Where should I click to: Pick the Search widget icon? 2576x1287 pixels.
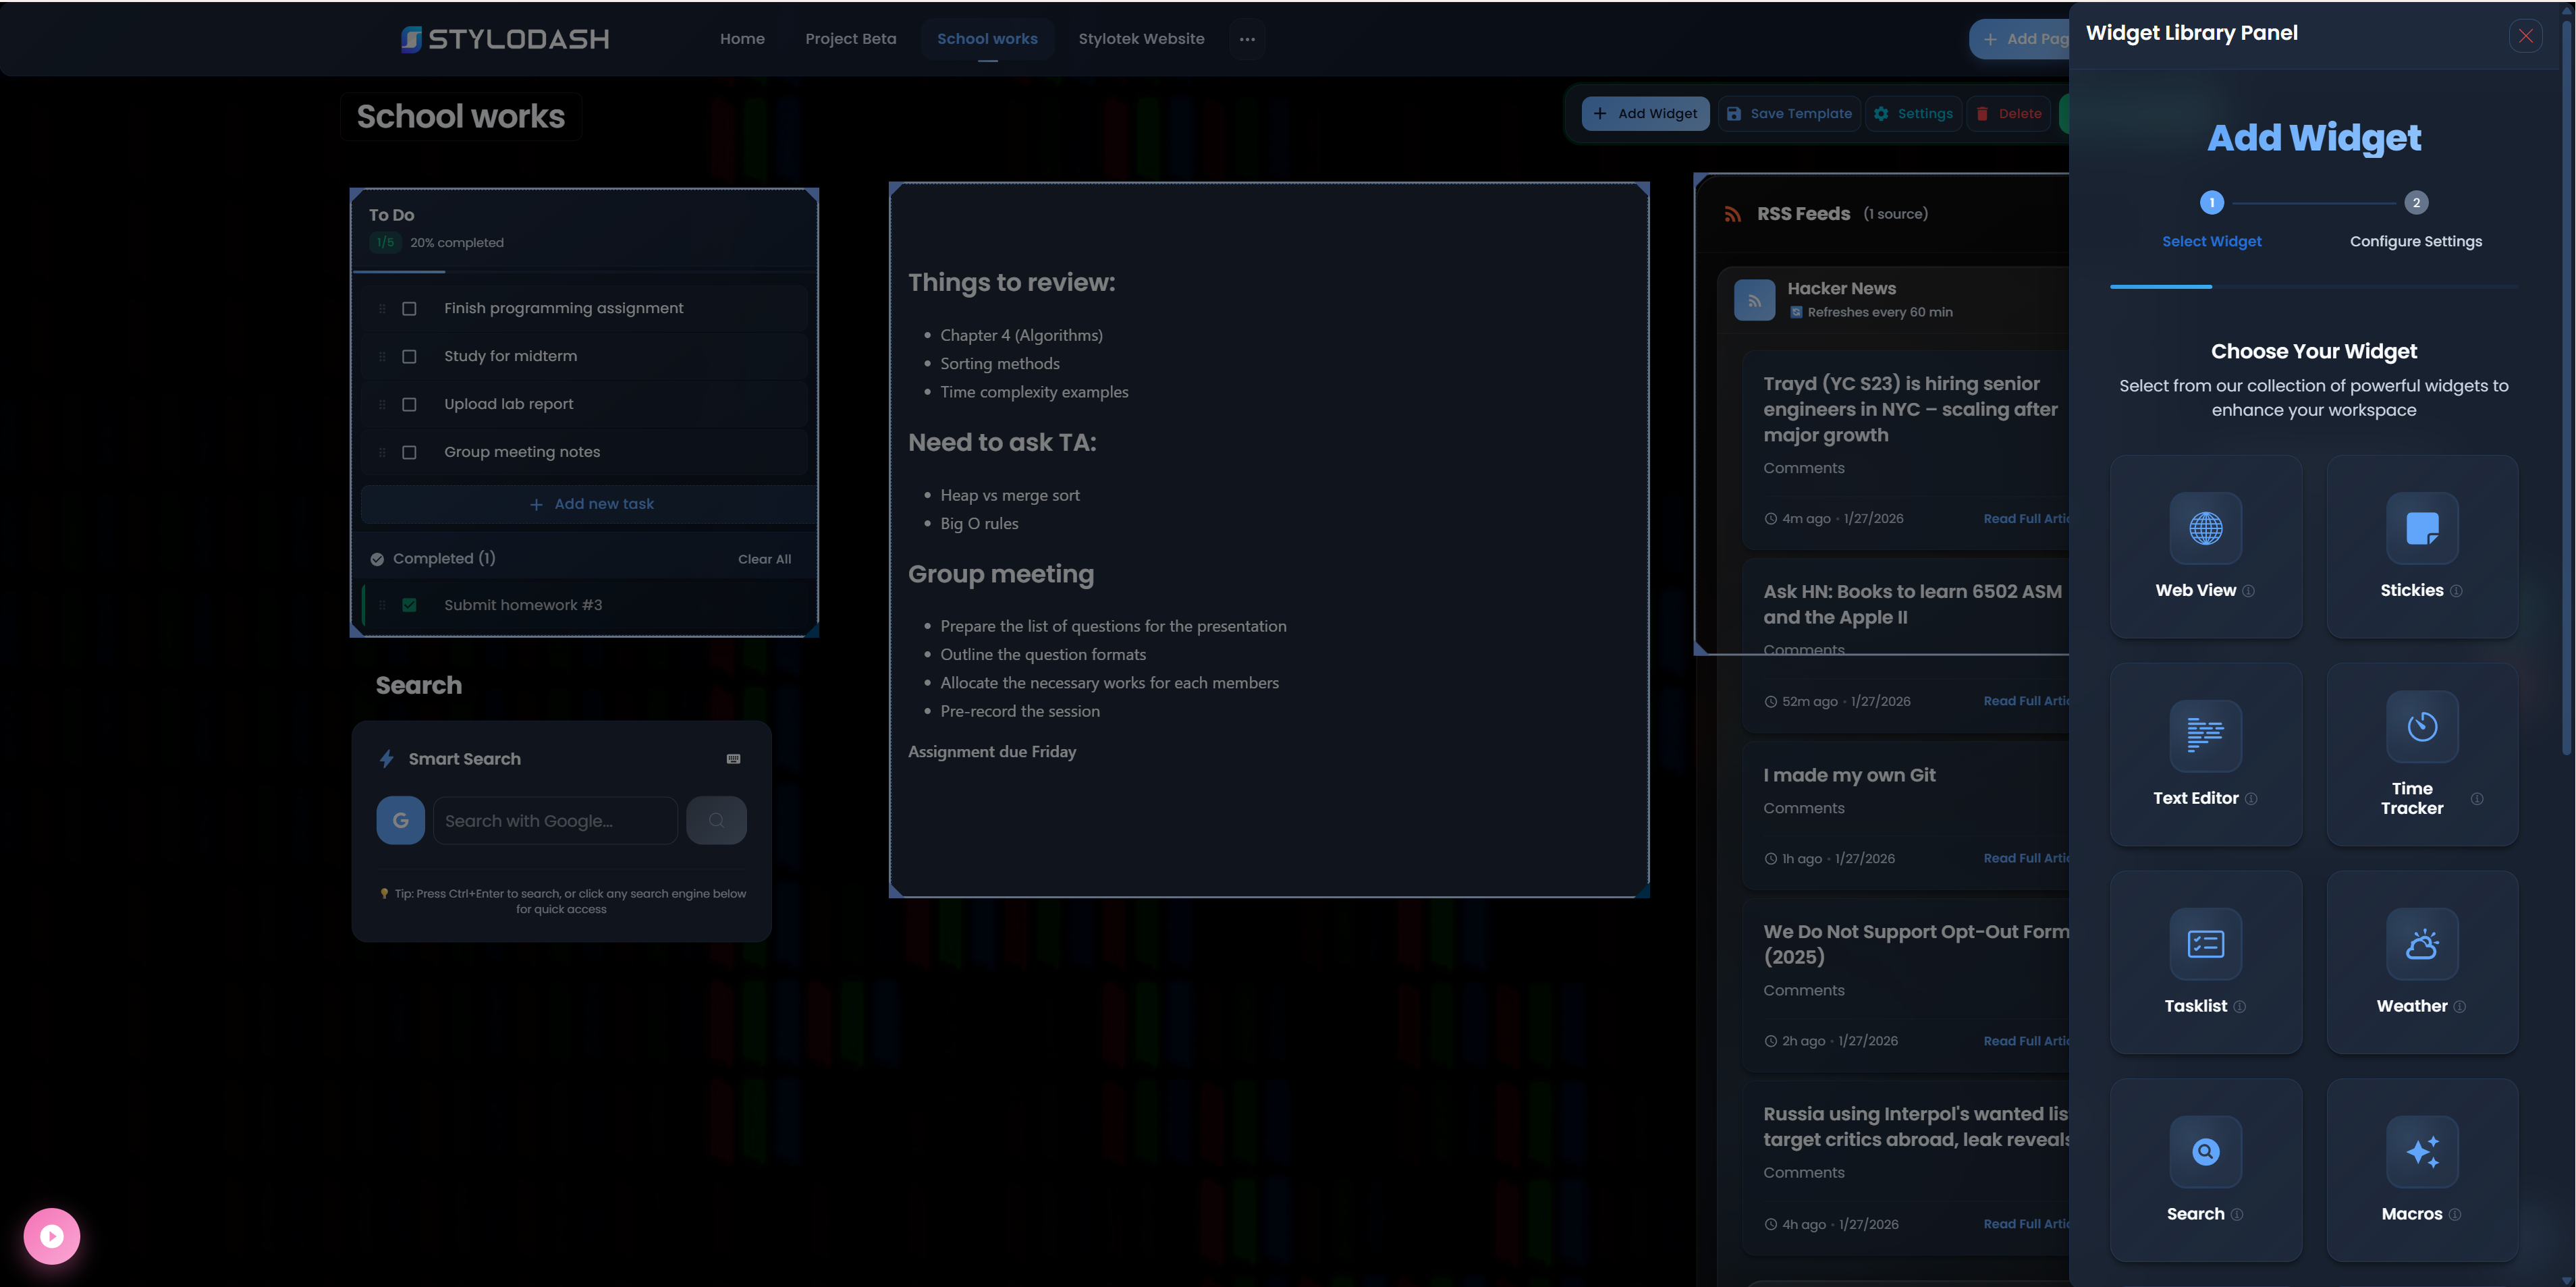[x=2205, y=1151]
